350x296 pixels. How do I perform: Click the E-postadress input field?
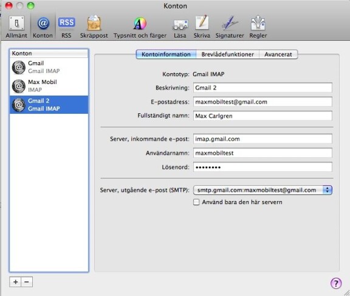click(x=262, y=102)
